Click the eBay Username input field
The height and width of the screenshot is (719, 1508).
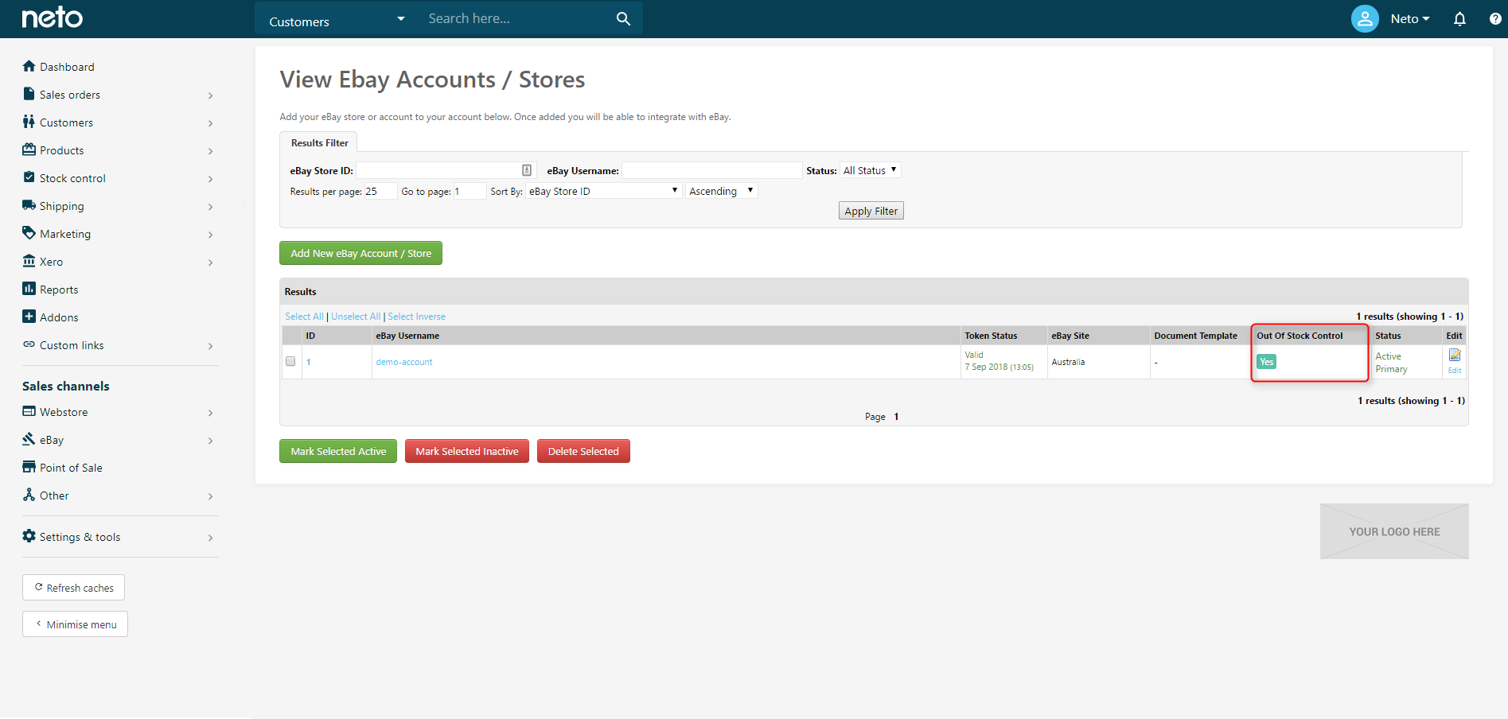pyautogui.click(x=712, y=170)
